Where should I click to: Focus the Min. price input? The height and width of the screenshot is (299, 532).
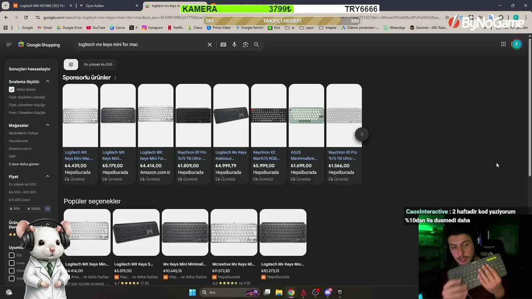coord(17,208)
